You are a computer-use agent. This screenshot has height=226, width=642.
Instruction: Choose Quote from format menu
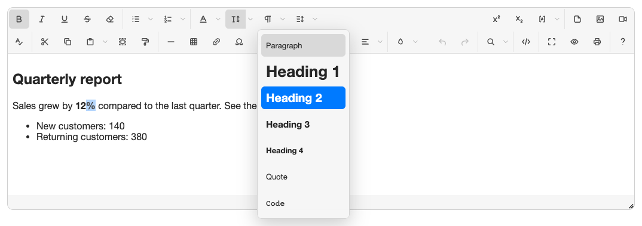tap(304, 177)
